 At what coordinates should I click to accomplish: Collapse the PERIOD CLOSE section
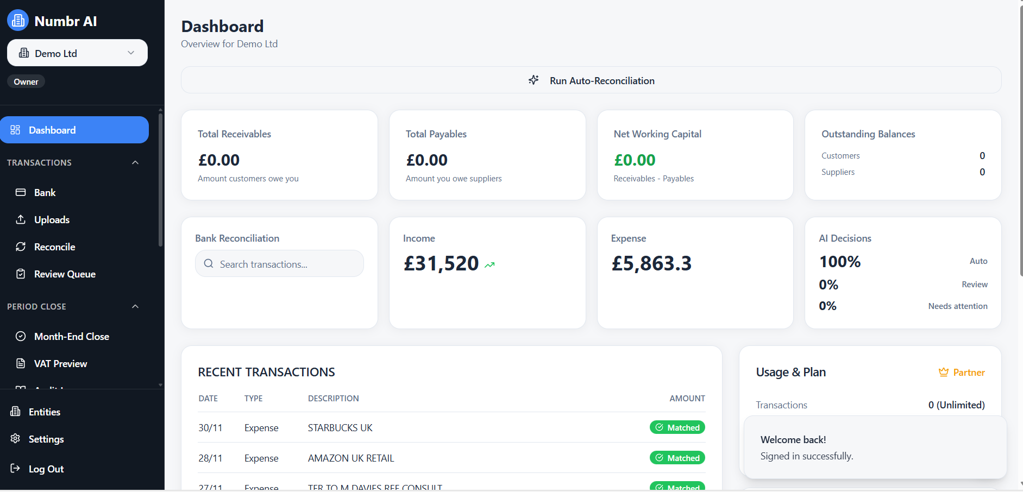pos(135,306)
